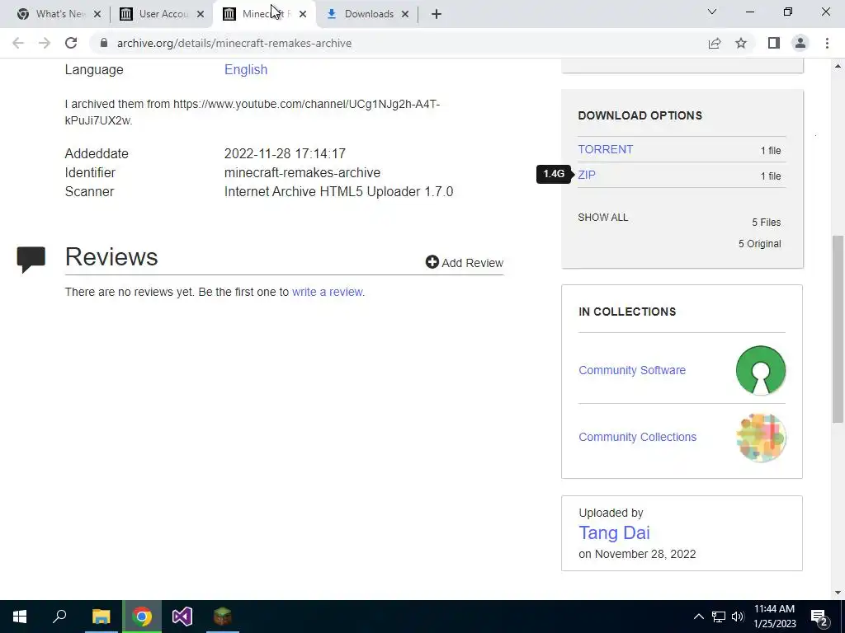Open Community Collections link
The image size is (845, 633).
tap(638, 437)
